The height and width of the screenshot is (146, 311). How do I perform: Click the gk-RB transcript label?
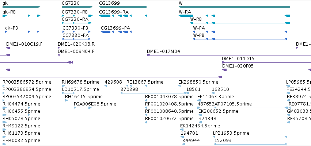(x=9, y=12)
